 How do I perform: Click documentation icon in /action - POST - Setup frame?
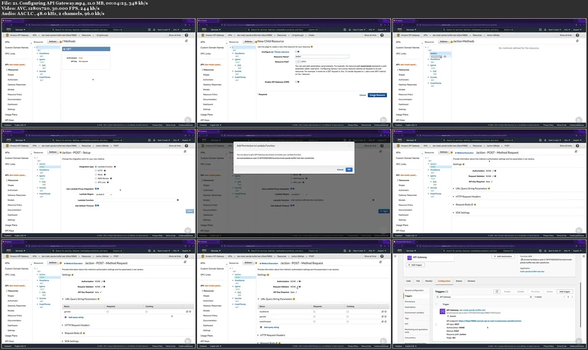click(185, 151)
